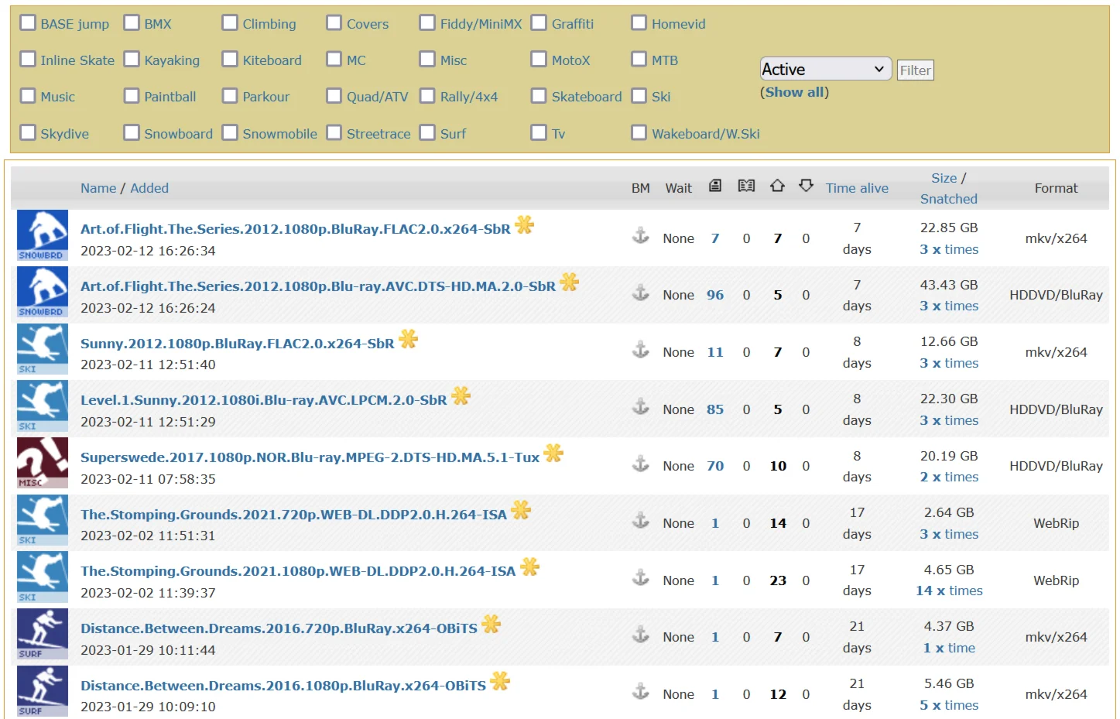
Task: Open The.Stomping.Grounds.2021.1080p.WEB-DL torrent
Action: point(298,571)
